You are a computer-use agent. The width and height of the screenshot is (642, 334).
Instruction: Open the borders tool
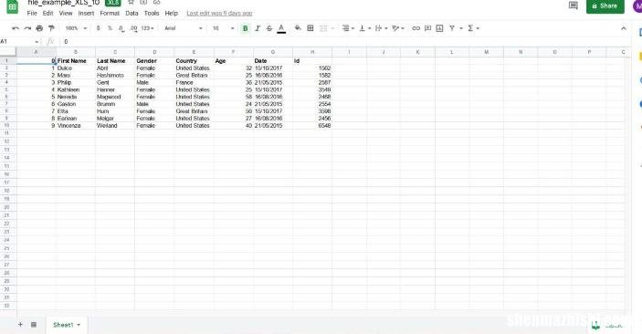tap(310, 28)
